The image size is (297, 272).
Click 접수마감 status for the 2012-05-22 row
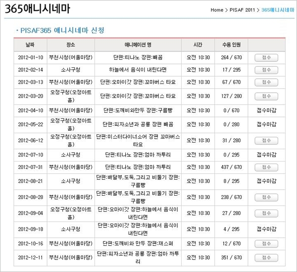[x=266, y=124]
